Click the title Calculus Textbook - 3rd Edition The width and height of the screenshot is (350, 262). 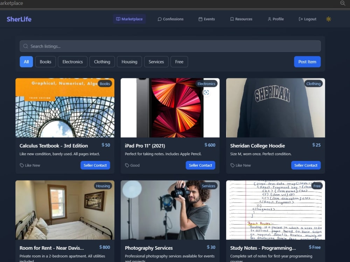54,146
